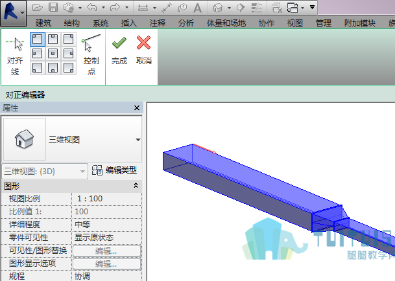Select the Alignment Line tool

15,56
